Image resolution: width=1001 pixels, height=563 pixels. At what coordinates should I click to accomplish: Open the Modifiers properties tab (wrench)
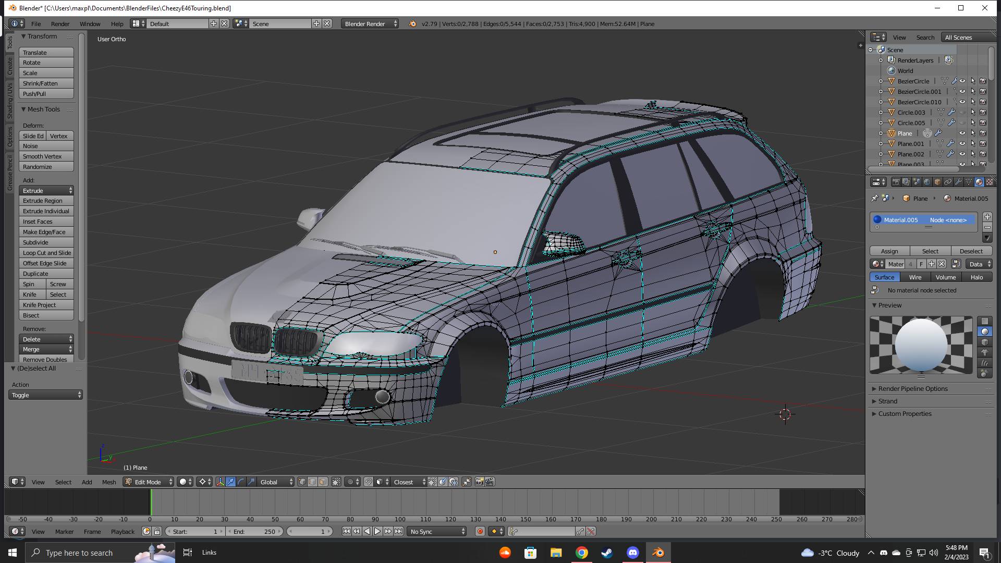click(x=958, y=182)
